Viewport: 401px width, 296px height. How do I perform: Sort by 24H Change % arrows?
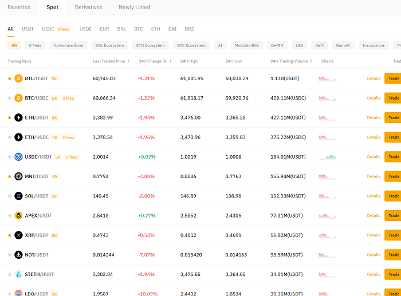tap(171, 61)
